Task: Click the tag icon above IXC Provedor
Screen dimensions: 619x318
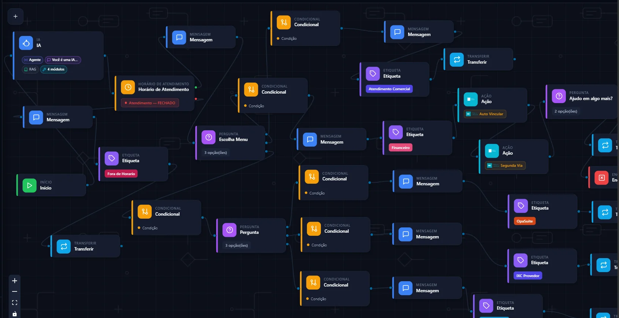Action: coord(520,260)
